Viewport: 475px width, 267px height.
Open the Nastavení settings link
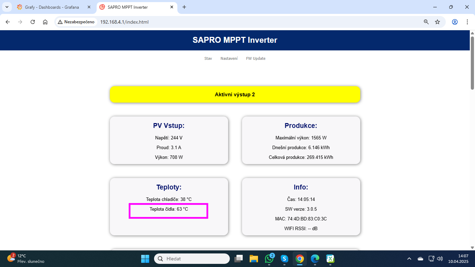pos(229,58)
